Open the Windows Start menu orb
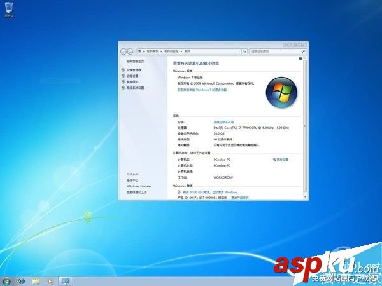 pos(6,282)
